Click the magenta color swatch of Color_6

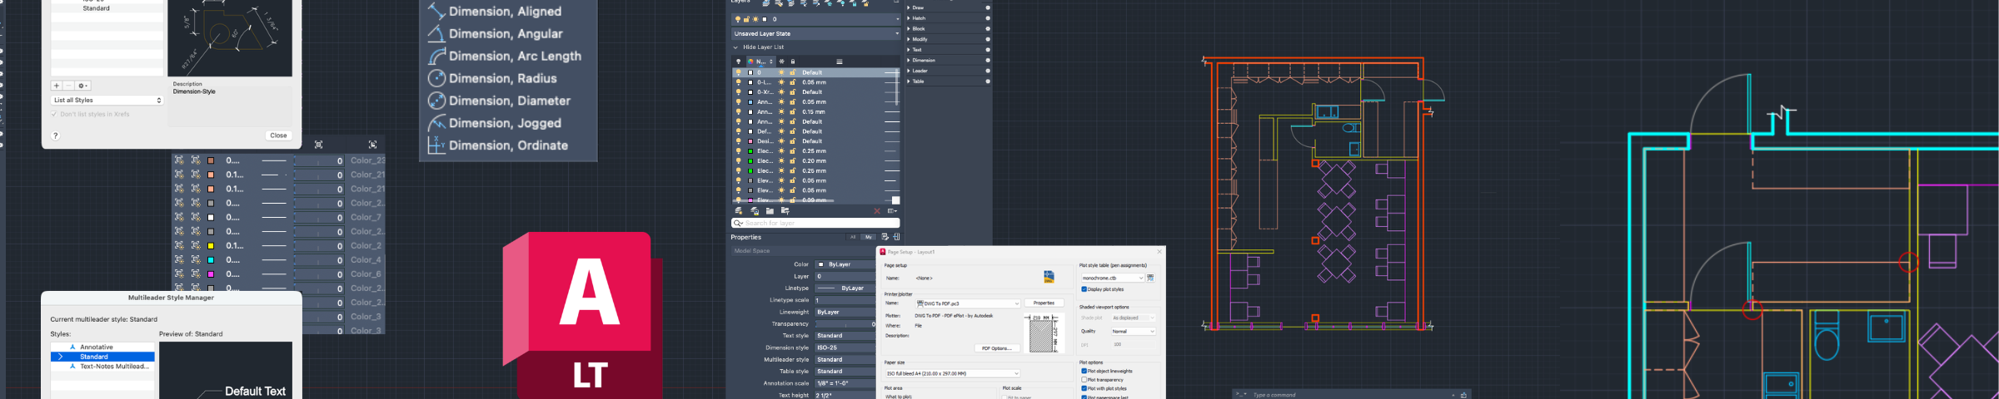[x=211, y=274]
